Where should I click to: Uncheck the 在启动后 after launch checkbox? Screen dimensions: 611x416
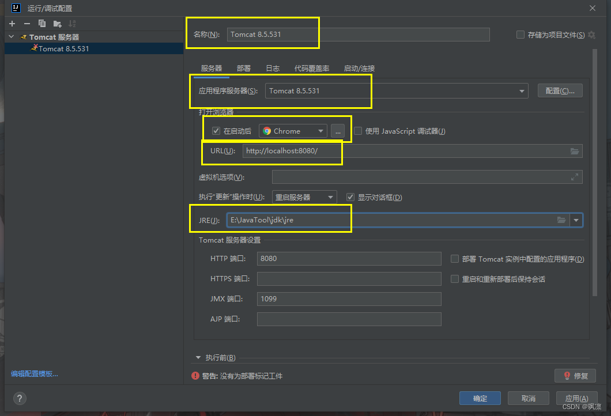[216, 131]
